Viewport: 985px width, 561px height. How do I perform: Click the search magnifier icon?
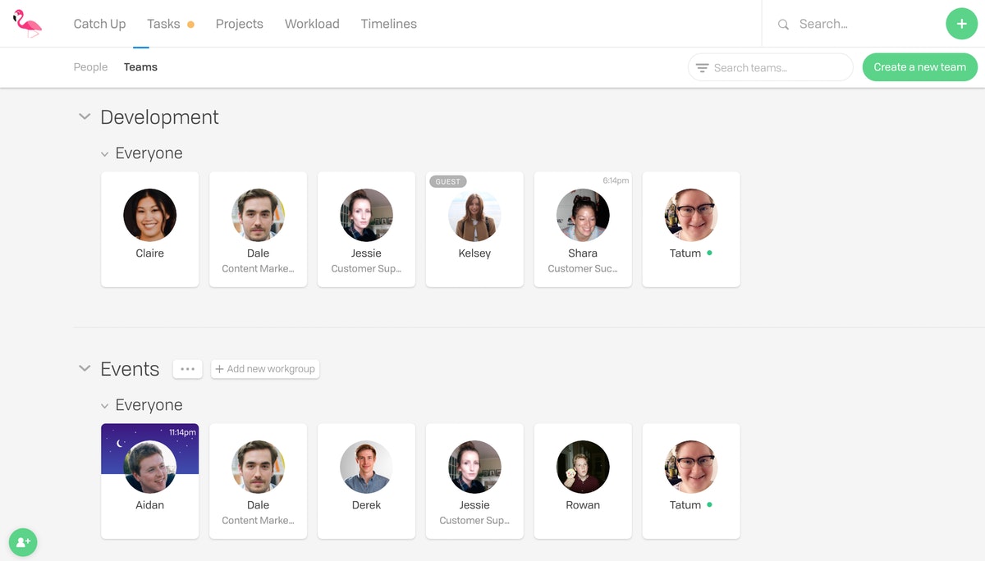[x=783, y=25]
